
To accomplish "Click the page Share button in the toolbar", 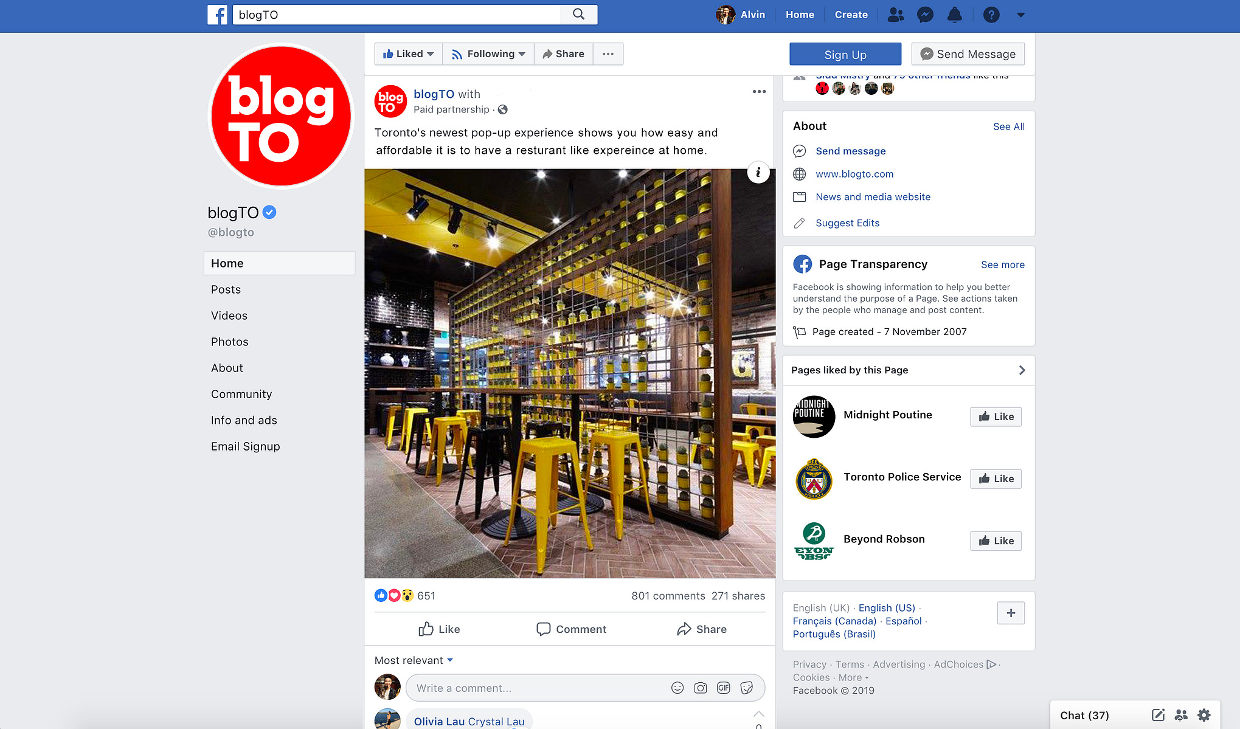I will pyautogui.click(x=564, y=54).
